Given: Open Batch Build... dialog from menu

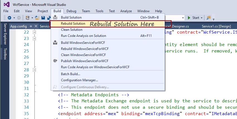Looking at the screenshot, I should (x=107, y=74).
